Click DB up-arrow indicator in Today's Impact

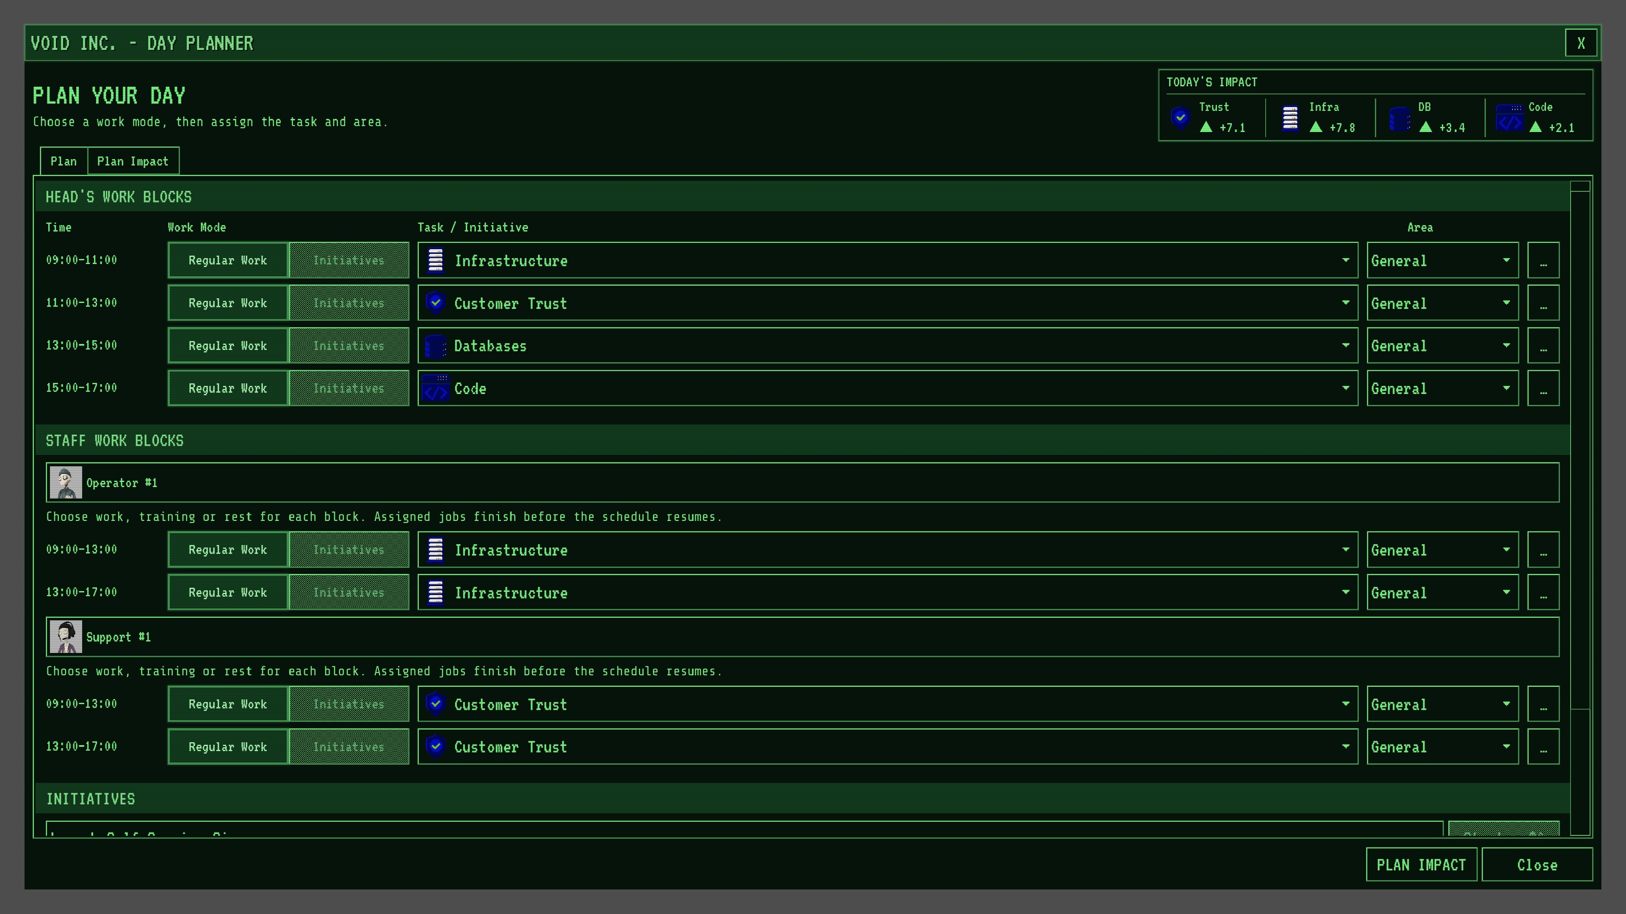[1426, 127]
